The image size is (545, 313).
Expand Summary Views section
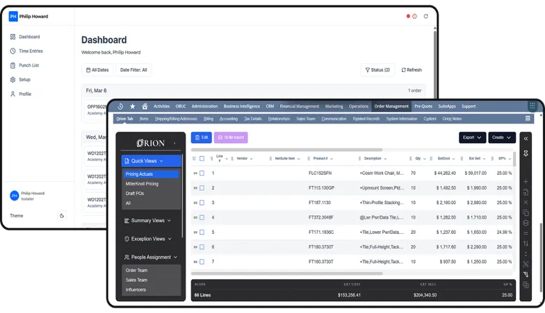[147, 221]
